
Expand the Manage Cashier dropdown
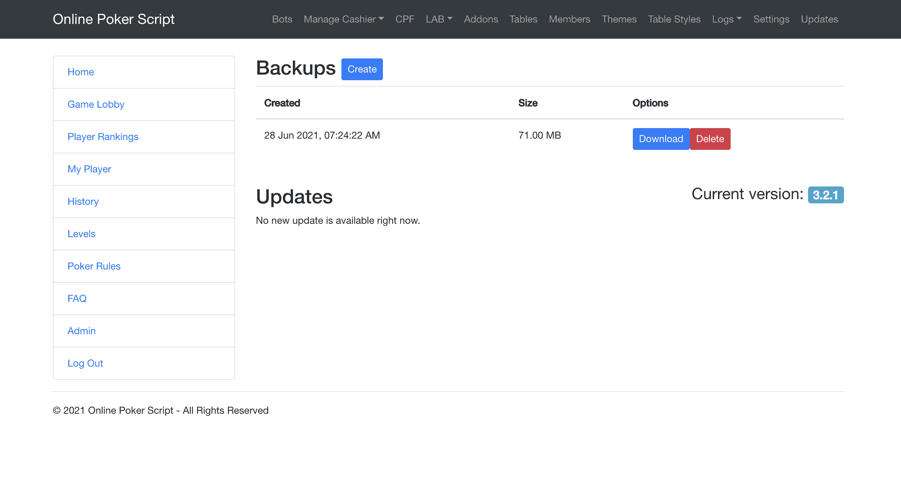click(x=344, y=19)
